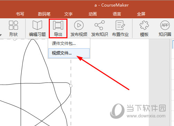
Task: Open the 文字 tab
Action: [68, 14]
